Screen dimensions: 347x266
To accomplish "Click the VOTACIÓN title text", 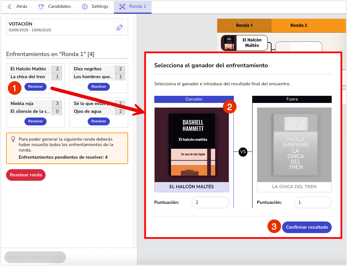I will click(x=20, y=24).
